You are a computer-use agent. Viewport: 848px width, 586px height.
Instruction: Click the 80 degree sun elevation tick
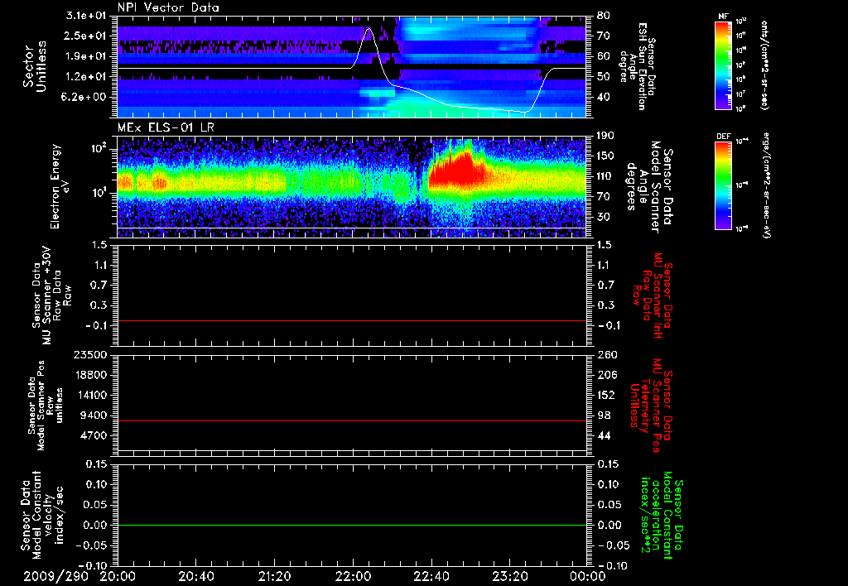point(603,16)
